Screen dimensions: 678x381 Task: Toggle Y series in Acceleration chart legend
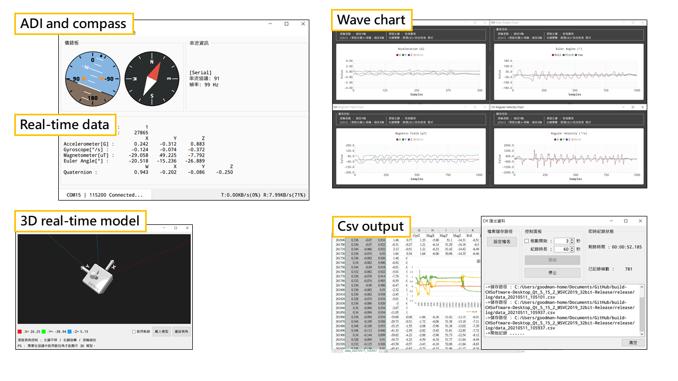tap(405, 55)
